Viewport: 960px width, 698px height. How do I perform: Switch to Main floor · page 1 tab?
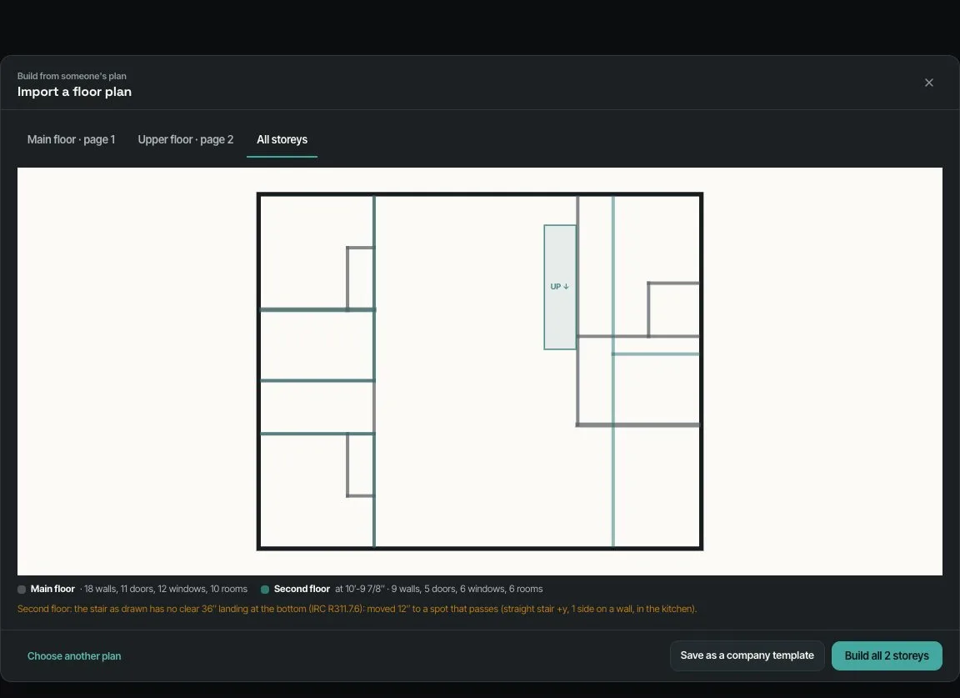tap(71, 140)
